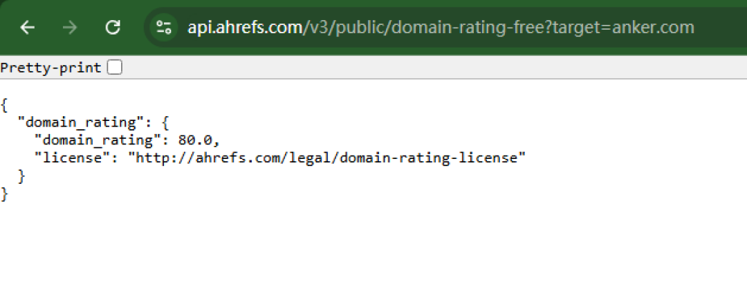
Task: Enable the Pretty-print checkbox
Action: coord(114,68)
